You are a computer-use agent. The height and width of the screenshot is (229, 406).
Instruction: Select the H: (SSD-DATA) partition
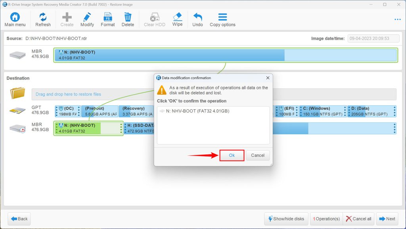tap(139, 128)
